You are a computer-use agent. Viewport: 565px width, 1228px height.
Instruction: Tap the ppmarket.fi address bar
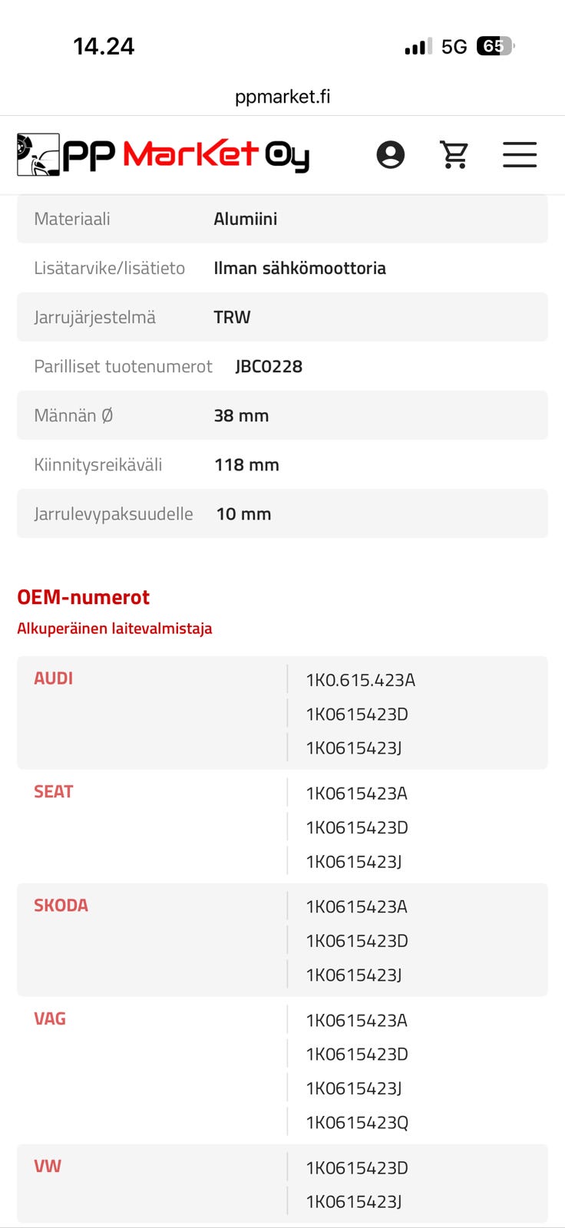point(282,97)
